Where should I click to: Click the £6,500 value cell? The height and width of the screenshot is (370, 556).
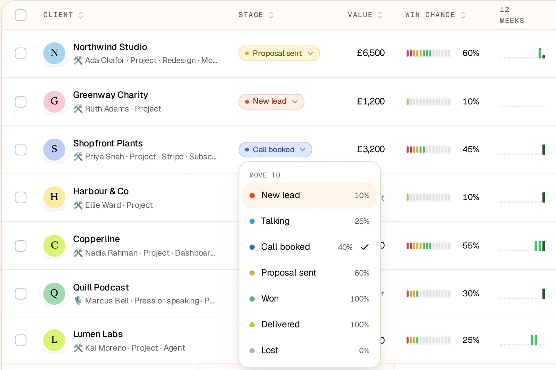371,53
